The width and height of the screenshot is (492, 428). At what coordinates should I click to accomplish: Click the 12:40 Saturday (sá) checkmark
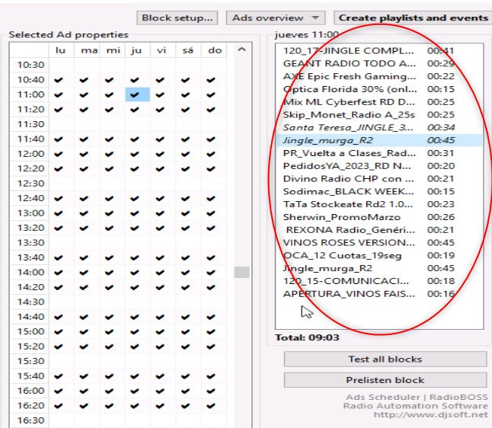click(x=185, y=199)
